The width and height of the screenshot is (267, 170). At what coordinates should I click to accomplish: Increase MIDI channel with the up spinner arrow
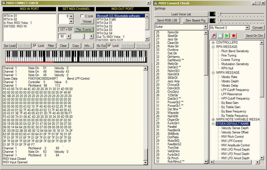point(71,16)
